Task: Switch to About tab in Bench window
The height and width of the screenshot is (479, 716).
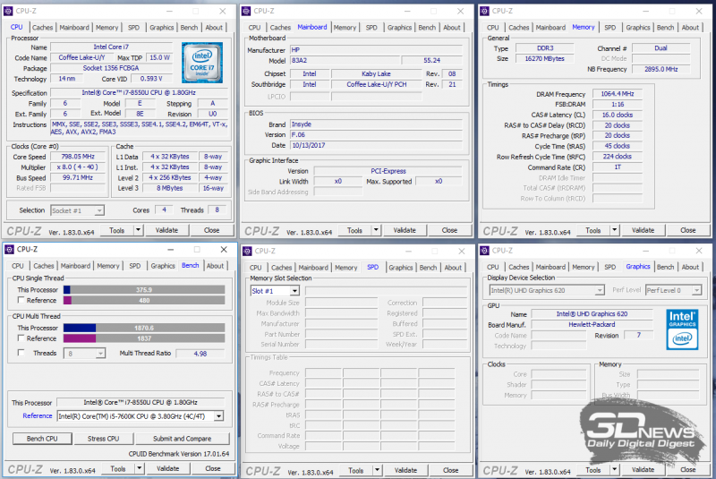Action: point(215,266)
